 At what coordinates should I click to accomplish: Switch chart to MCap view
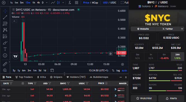click(x=95, y=3)
